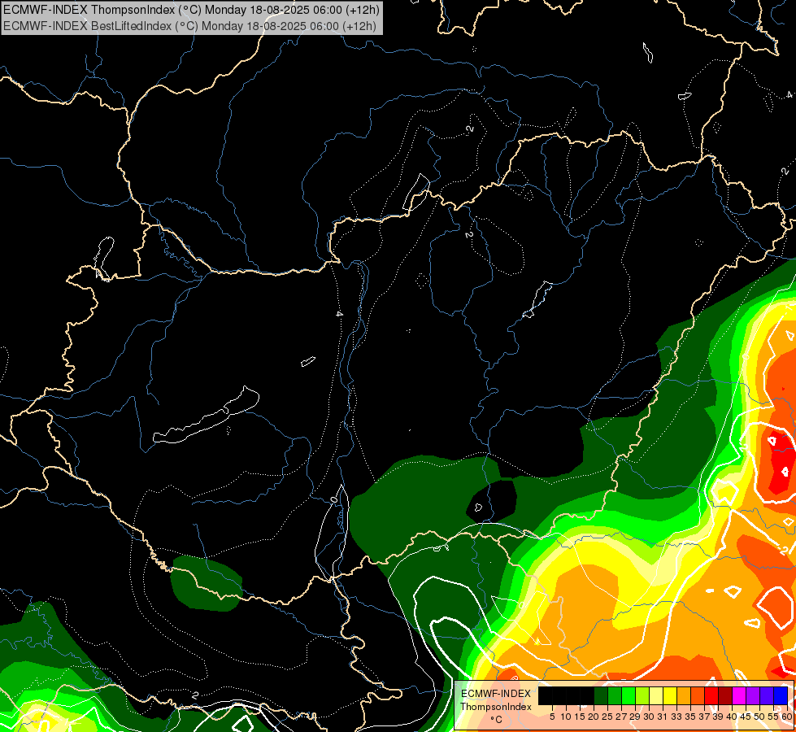Click legend scale value 10
796x732 pixels.
[x=566, y=717]
